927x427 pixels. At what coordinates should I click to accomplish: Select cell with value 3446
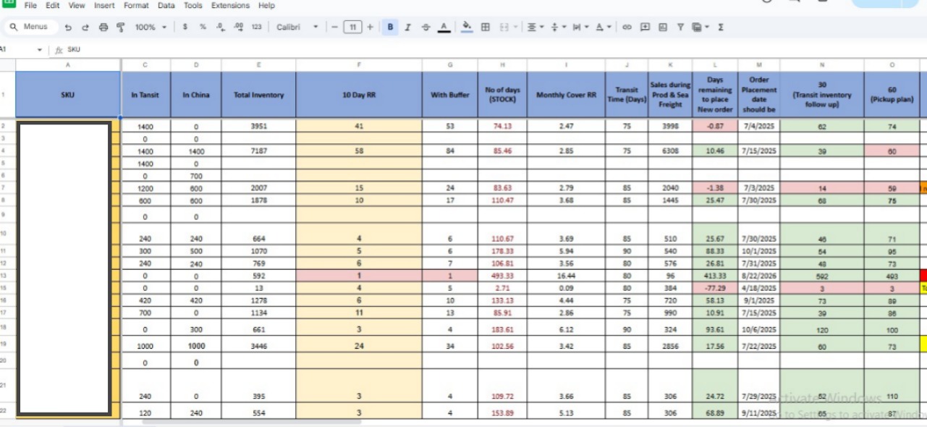(258, 346)
